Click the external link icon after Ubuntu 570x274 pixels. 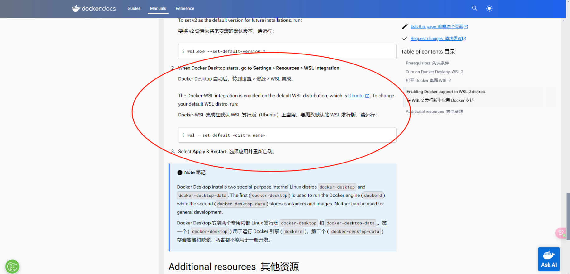(367, 96)
